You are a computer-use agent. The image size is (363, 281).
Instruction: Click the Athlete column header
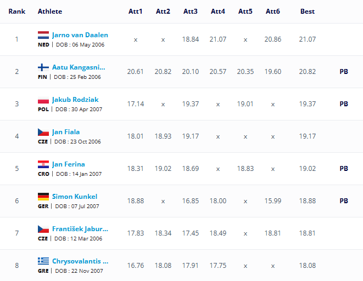point(50,12)
